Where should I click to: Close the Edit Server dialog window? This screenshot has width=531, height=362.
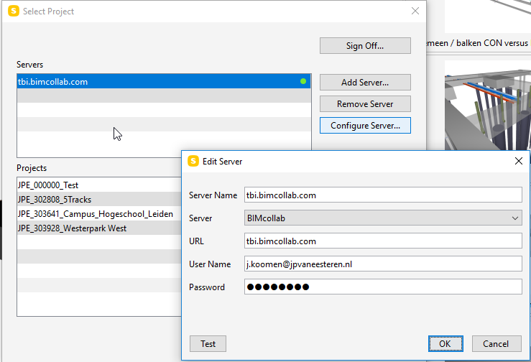(519, 161)
